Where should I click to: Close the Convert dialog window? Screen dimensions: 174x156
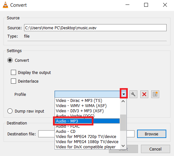(165, 5)
